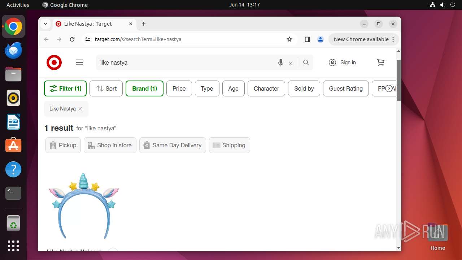Image resolution: width=462 pixels, height=260 pixels.
Task: Focus Google Chrome in the dock
Action: pos(13,27)
